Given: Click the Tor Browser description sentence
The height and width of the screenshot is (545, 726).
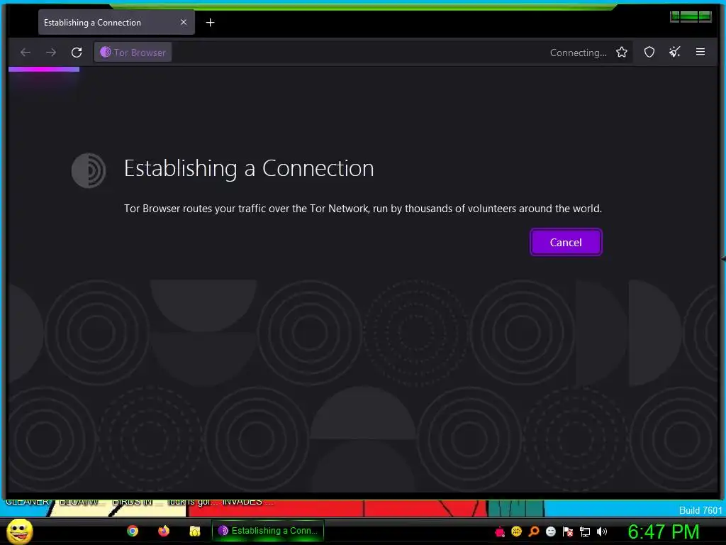Looking at the screenshot, I should click(363, 209).
